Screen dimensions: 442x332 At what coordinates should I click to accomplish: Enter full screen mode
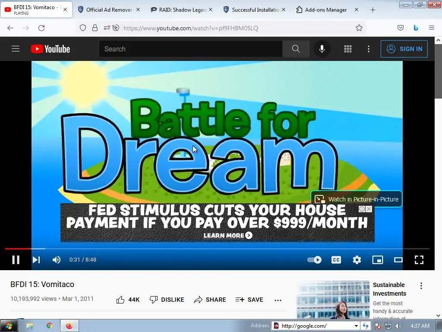(419, 260)
